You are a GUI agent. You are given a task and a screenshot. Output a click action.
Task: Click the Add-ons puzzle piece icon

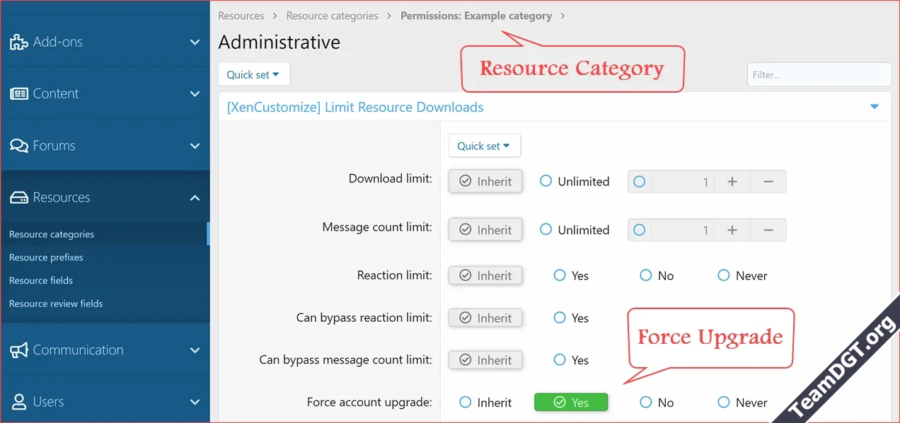[x=19, y=42]
